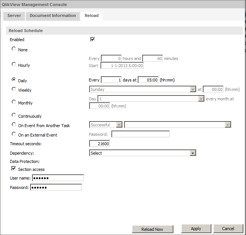The image size is (246, 235).
Task: Select the Continuously radio button
Action: coord(14,115)
